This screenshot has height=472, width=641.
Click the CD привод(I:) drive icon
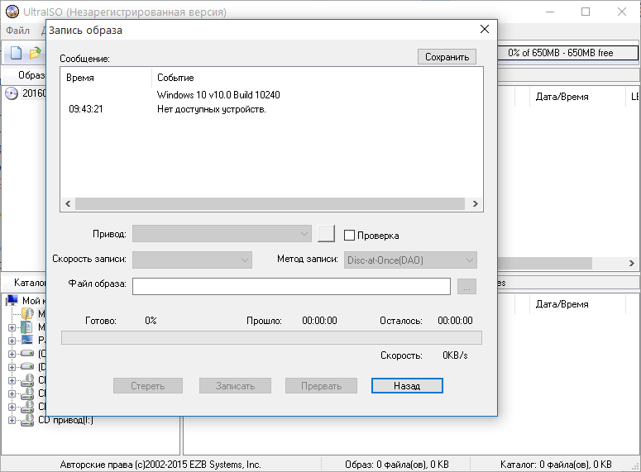click(x=27, y=420)
